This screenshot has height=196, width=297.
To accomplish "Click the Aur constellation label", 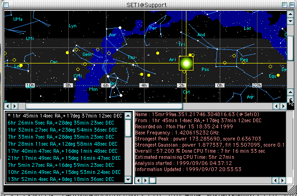I will point(112,35).
